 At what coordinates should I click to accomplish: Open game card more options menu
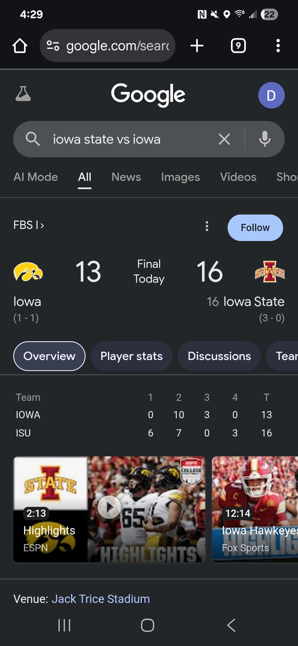click(207, 226)
